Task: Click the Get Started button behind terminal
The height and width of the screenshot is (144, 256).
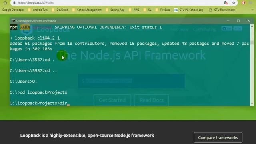Action: click(112, 100)
